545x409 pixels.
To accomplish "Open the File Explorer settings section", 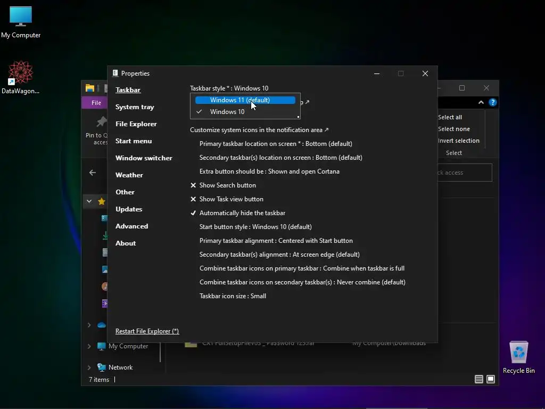I will pos(136,124).
